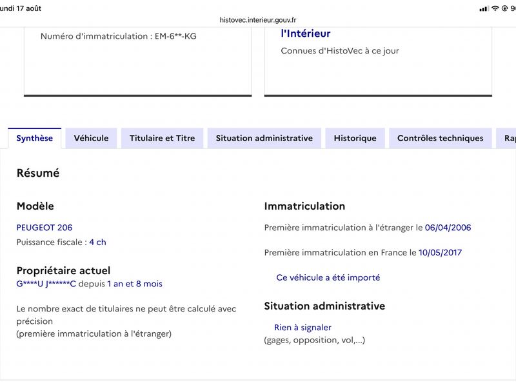Open the Contrôles techniques tab
Viewport: 516px width, 387px height.
441,138
